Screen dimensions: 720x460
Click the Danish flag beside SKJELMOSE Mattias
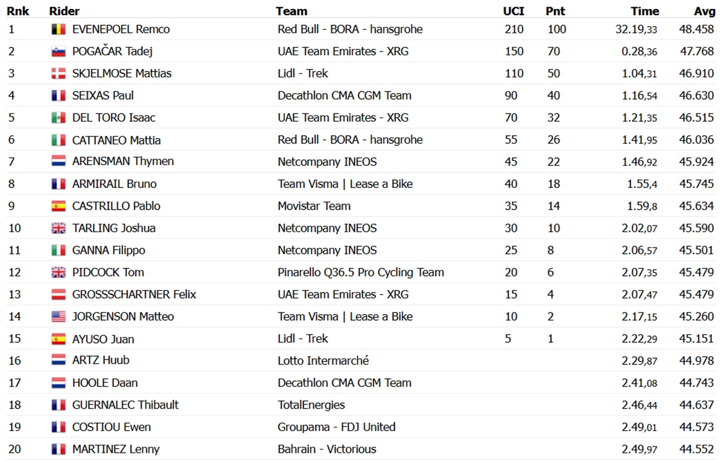coord(58,74)
